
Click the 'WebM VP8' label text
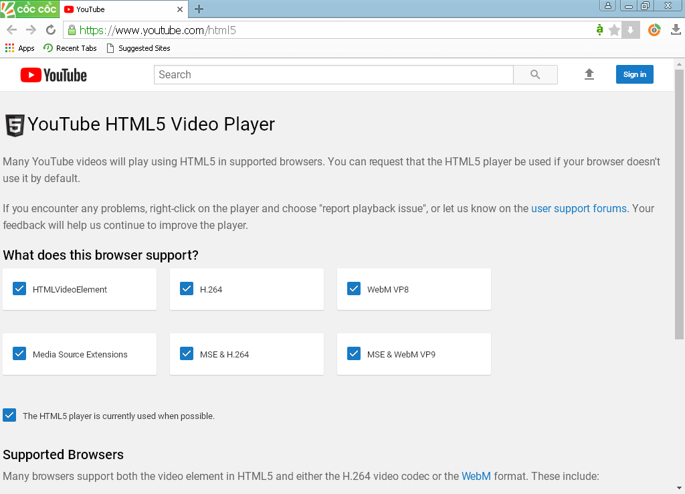point(388,289)
